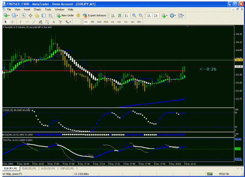Toggle the chart shift button
The image size is (245, 177).
[x=156, y=15]
